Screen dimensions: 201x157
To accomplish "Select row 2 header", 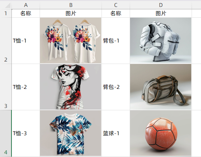I will (x=6, y=40).
